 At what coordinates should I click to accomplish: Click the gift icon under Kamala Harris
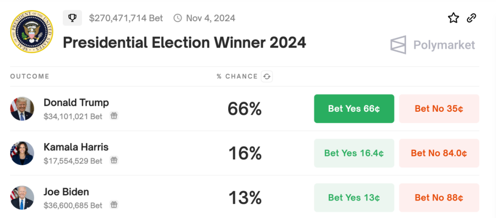tap(114, 160)
